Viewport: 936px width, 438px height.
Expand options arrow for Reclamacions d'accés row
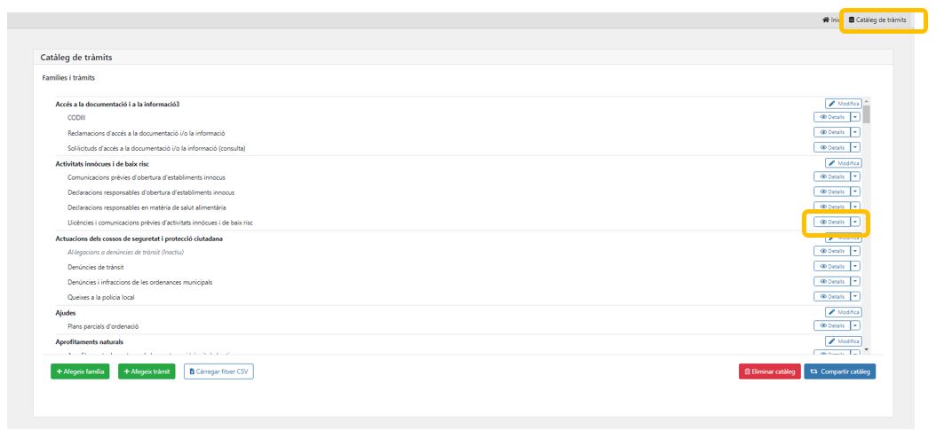(855, 132)
